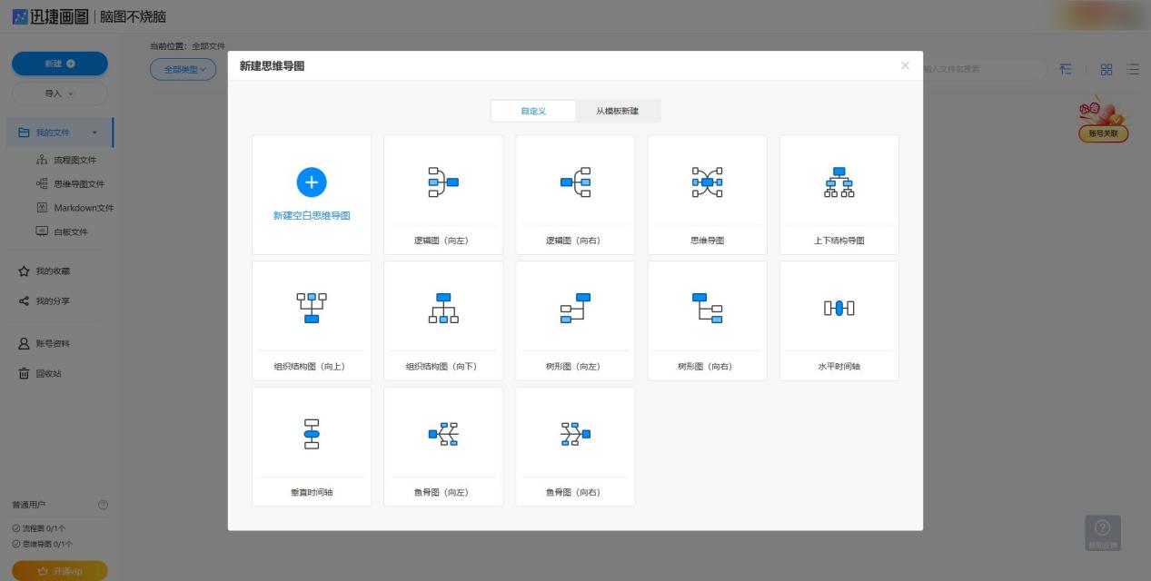Screen dimensions: 1151x581
Task: Click the file name search field
Action: coord(983,69)
